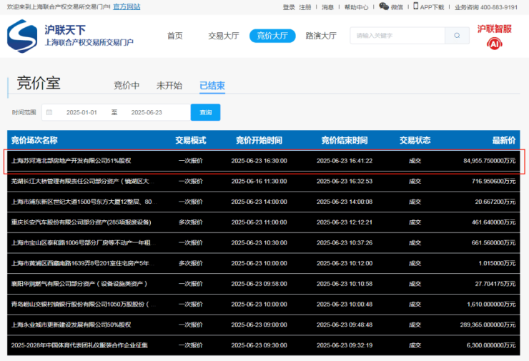Click the calendar icon in date range
The width and height of the screenshot is (529, 361).
coord(49,112)
